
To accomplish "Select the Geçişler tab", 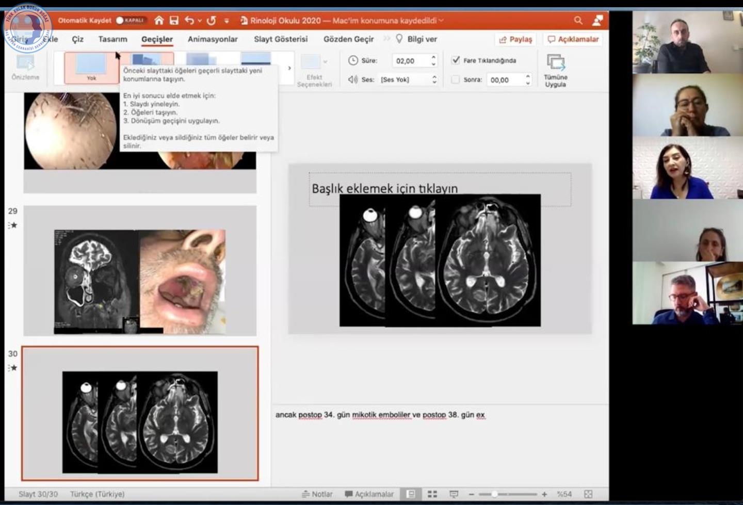I will (157, 39).
